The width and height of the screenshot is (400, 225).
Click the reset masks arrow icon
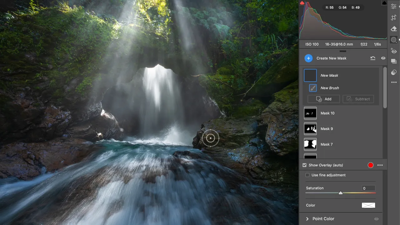pyautogui.click(x=373, y=58)
